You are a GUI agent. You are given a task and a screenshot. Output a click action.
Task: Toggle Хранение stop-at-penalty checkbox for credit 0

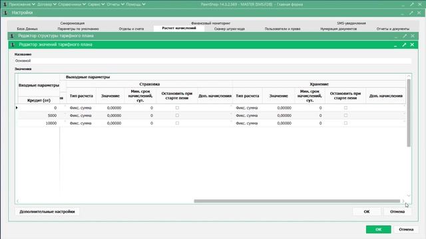(x=345, y=108)
